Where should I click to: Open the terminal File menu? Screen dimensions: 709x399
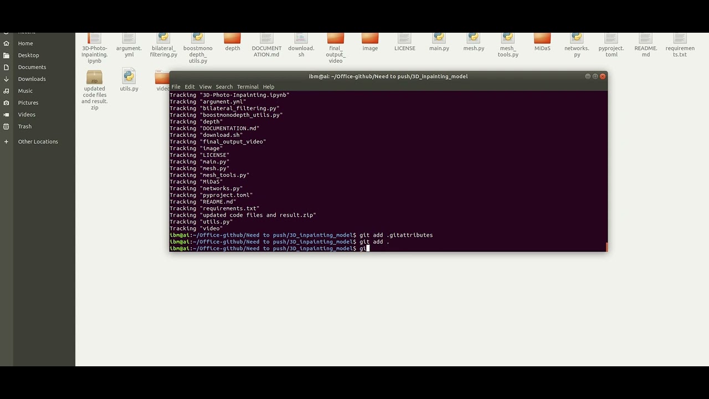pyautogui.click(x=176, y=87)
